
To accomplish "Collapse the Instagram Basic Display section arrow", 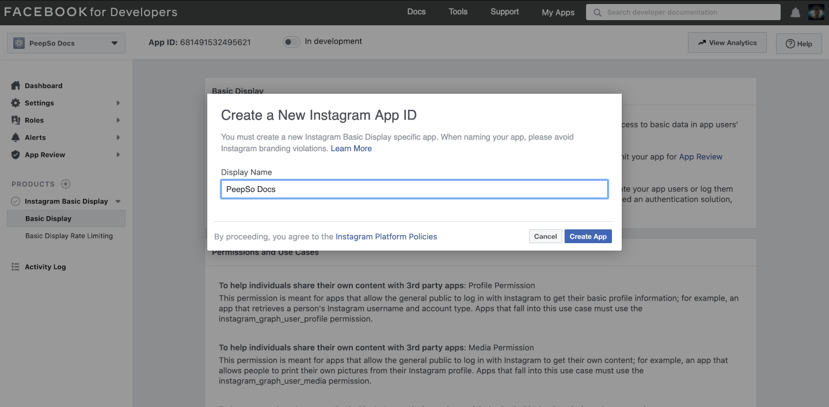I will pyautogui.click(x=118, y=201).
